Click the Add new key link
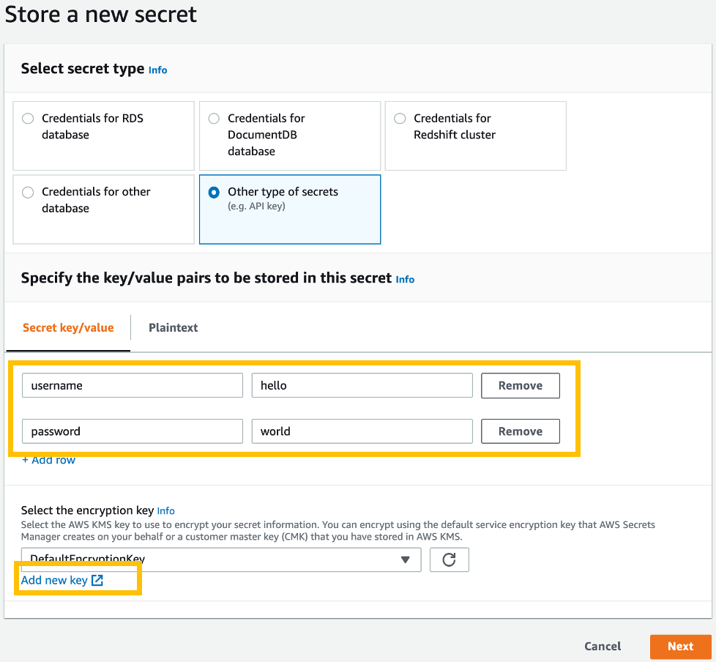Viewport: 716px width, 662px height. coord(51,580)
